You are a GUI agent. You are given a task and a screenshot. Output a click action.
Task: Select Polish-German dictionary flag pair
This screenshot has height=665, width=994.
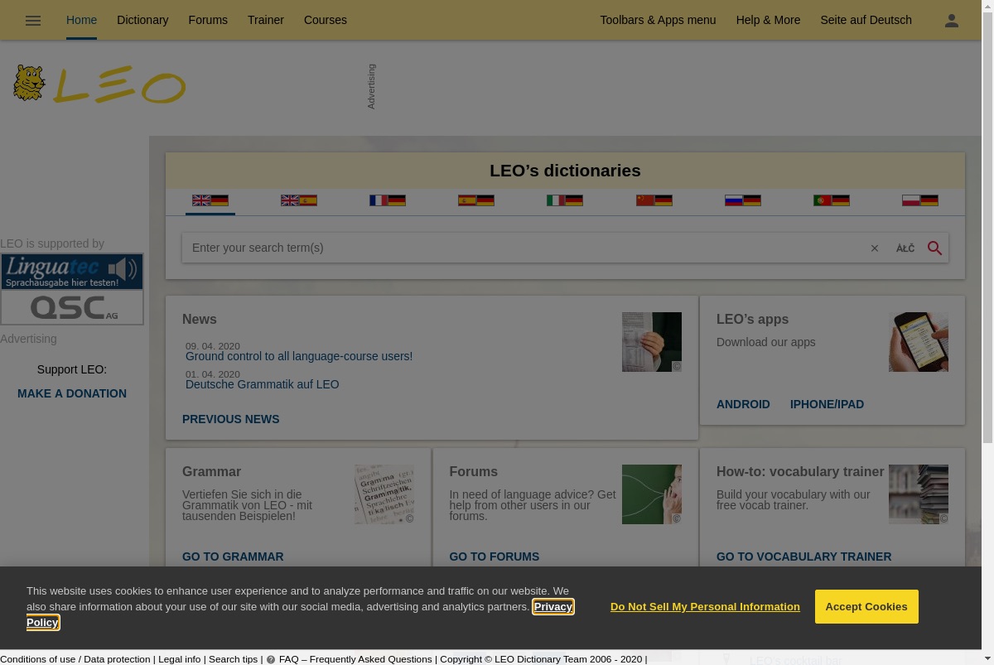(x=920, y=200)
